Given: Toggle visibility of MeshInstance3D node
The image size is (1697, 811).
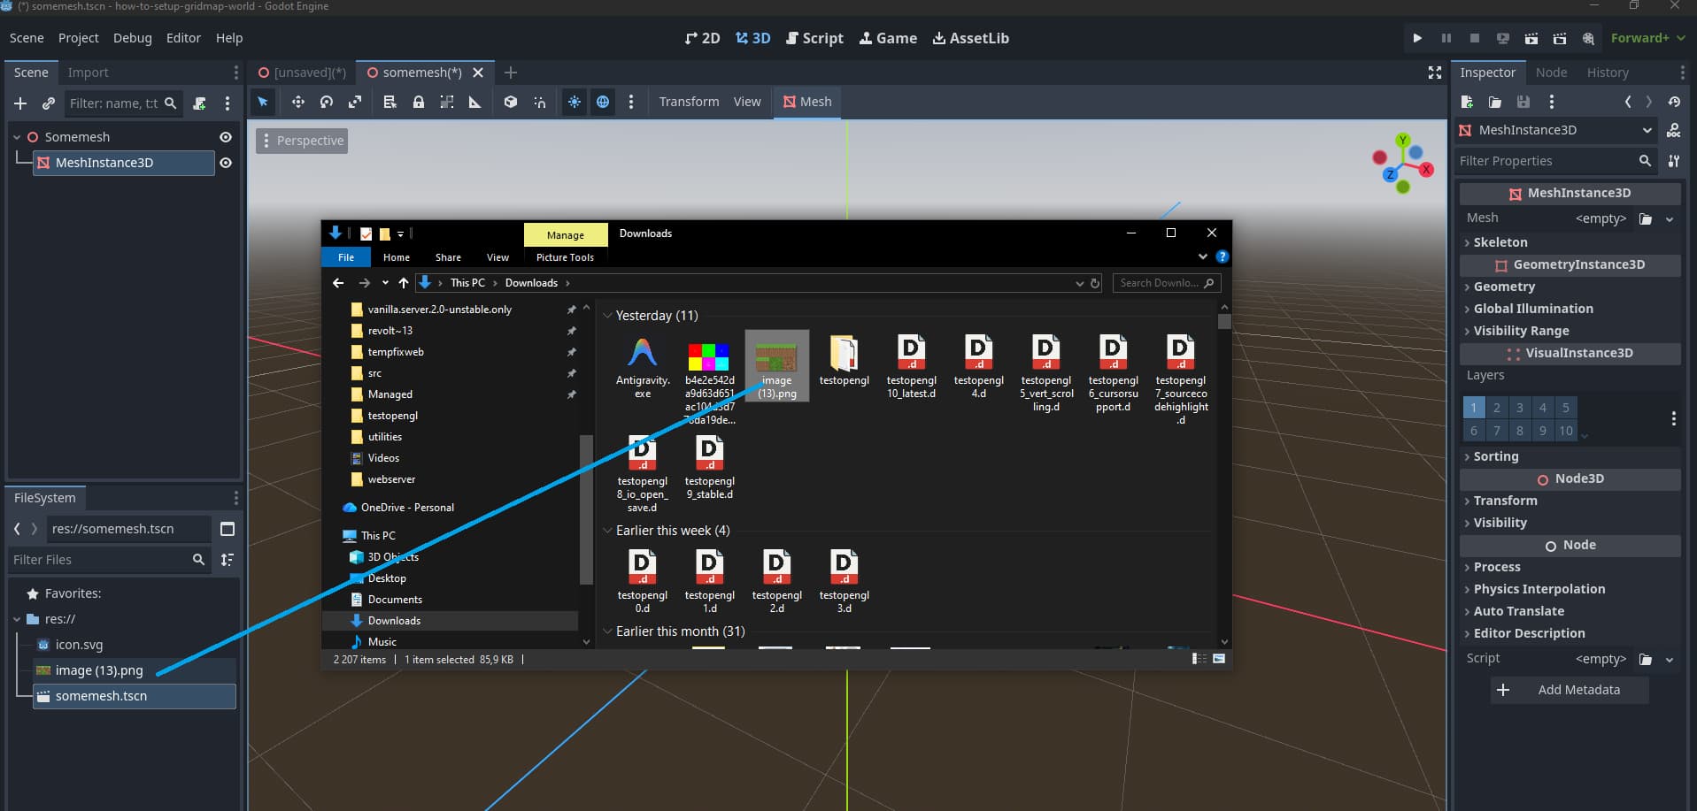Looking at the screenshot, I should tap(226, 163).
